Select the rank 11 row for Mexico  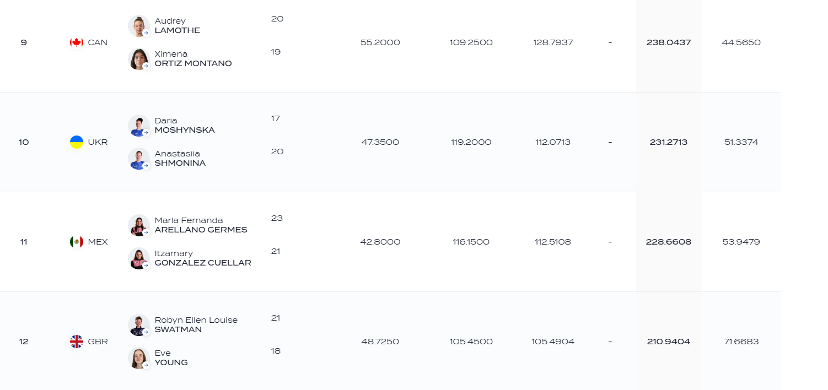390,242
